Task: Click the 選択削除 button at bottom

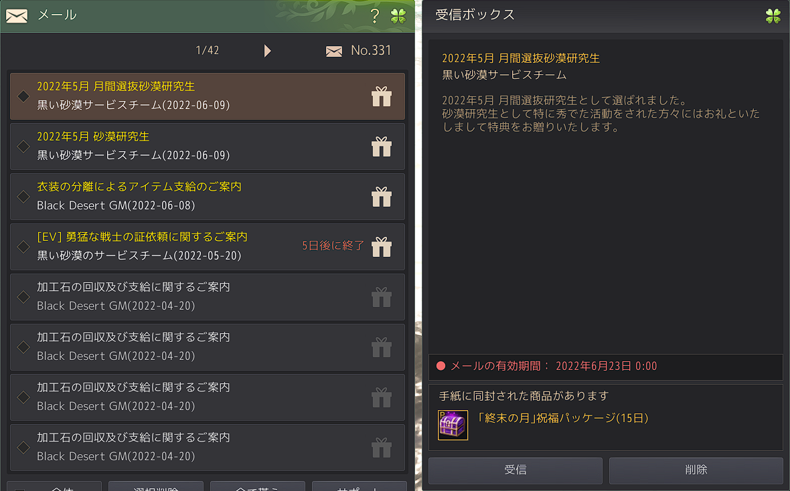Action: point(156,486)
